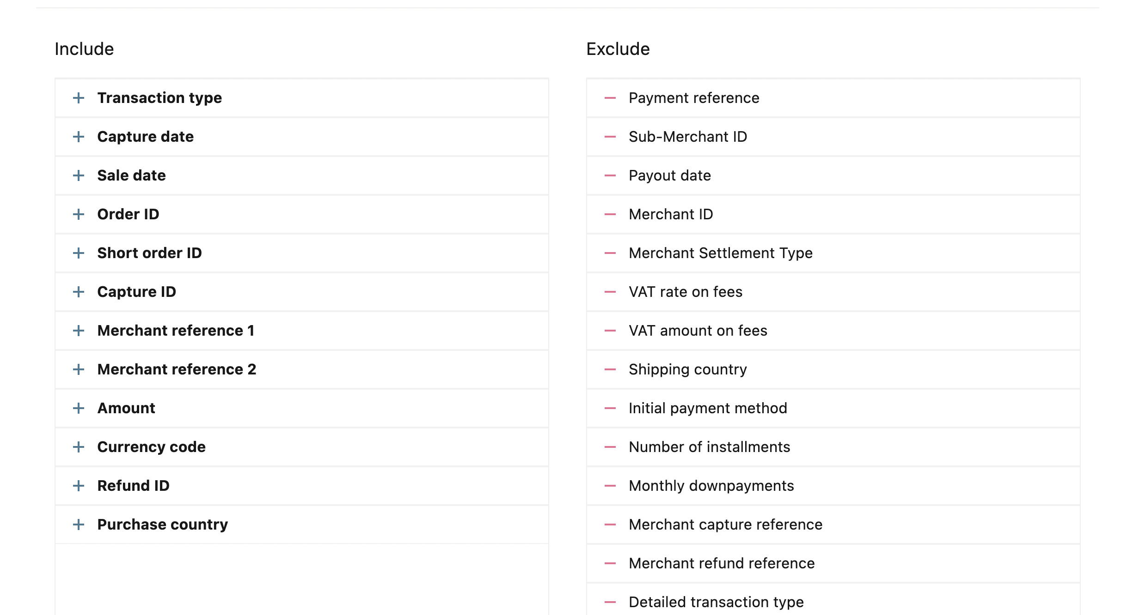Click the Capture ID list item
This screenshot has height=615, width=1127.
coord(302,292)
